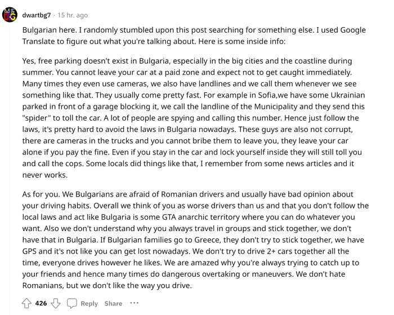Click the 426 vote count
Image resolution: width=394 pixels, height=315 pixels.
coord(41,303)
